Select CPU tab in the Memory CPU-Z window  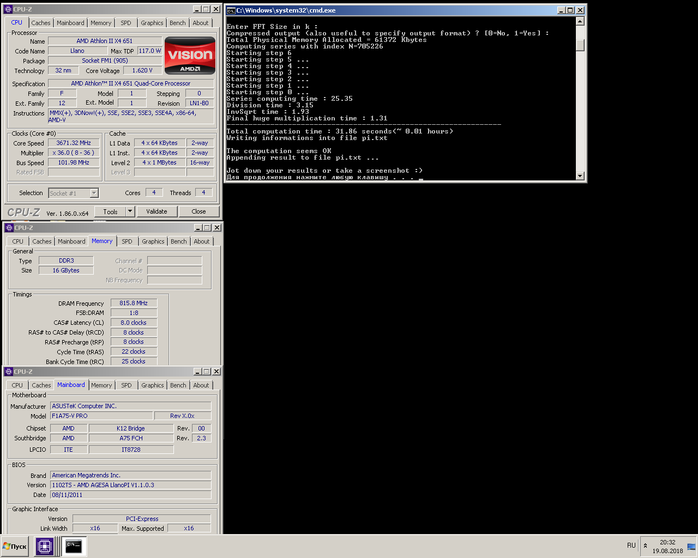click(18, 241)
